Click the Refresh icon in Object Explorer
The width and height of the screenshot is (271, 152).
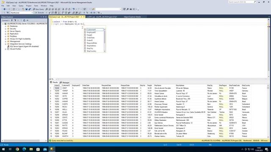[x=24, y=20]
